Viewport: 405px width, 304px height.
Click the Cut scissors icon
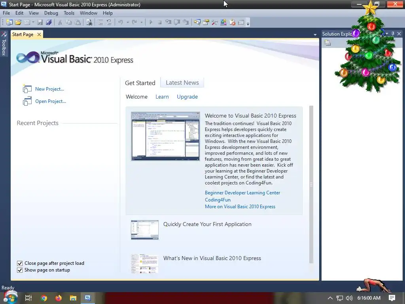coord(60,22)
